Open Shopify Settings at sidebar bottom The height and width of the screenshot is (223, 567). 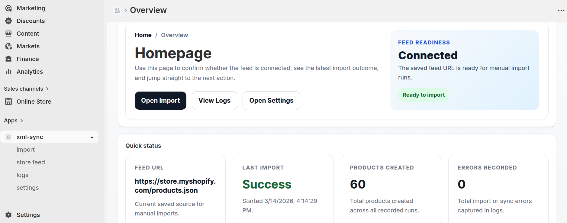28,215
